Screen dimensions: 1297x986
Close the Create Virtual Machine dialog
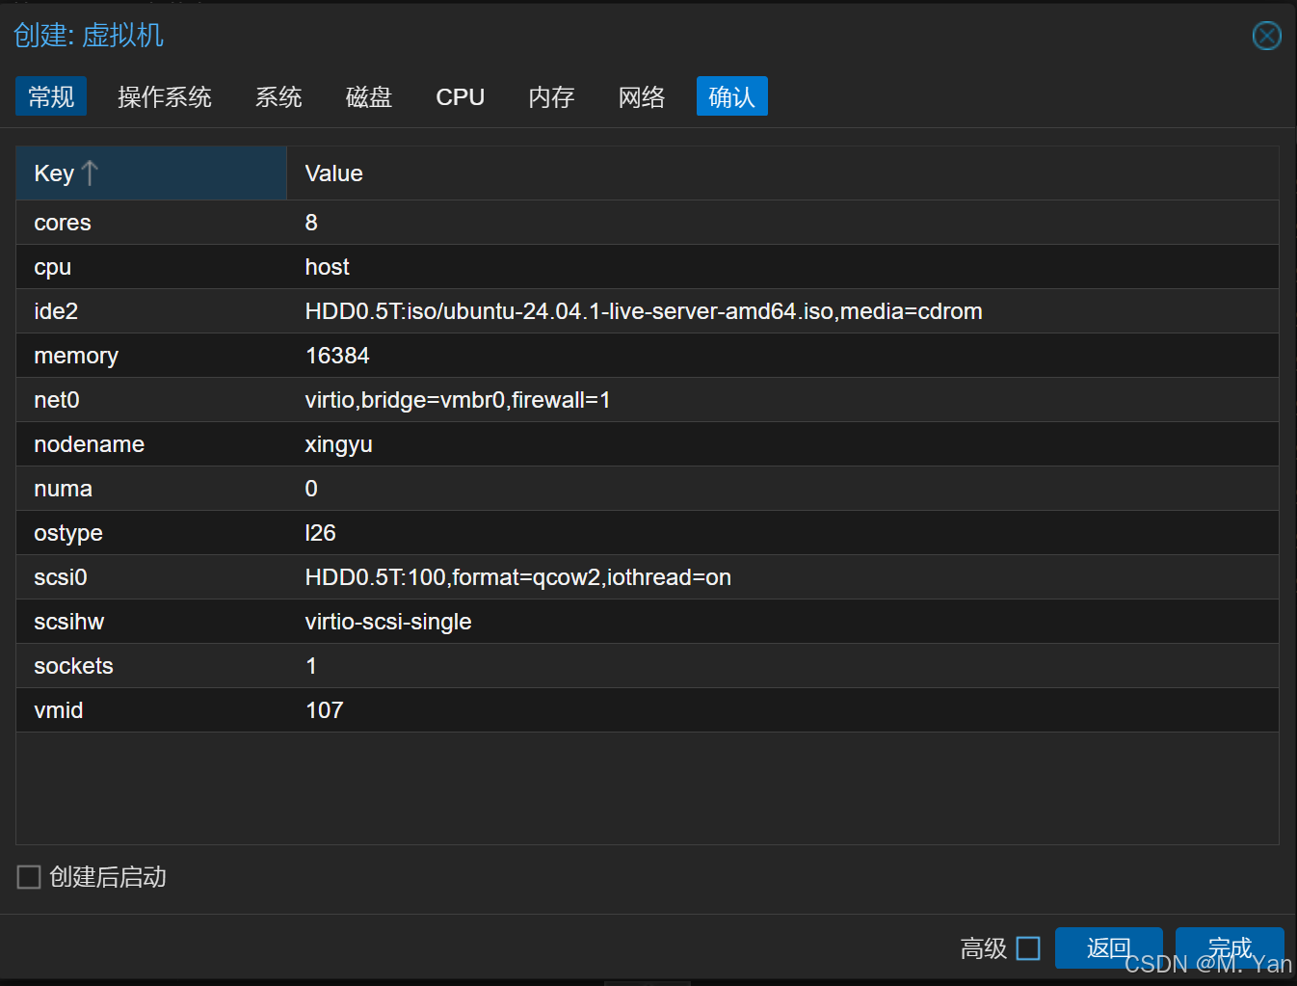point(1266,36)
